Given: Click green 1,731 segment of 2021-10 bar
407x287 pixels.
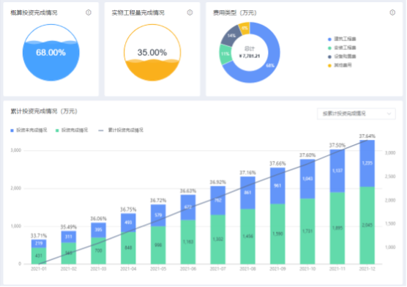Looking at the screenshot, I should (x=307, y=231).
